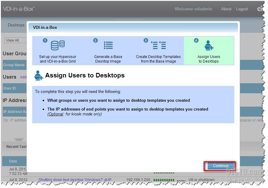Viewport: 268px width, 188px height.
Task: Click the step 1 number badge
Action: coord(45,40)
